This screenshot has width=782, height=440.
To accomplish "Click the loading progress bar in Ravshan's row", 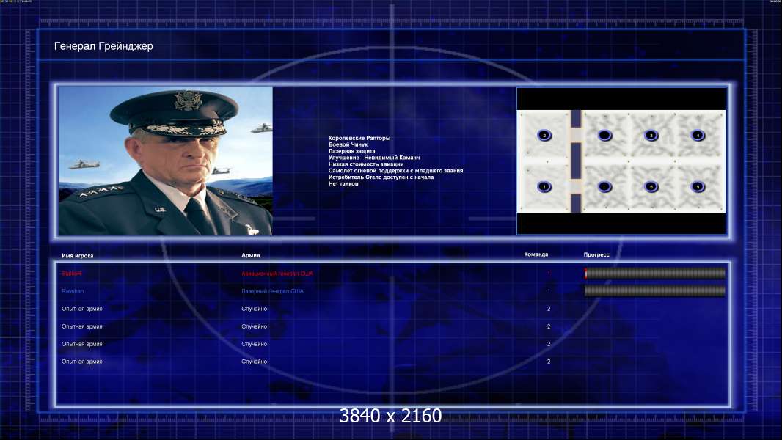I will (655, 291).
